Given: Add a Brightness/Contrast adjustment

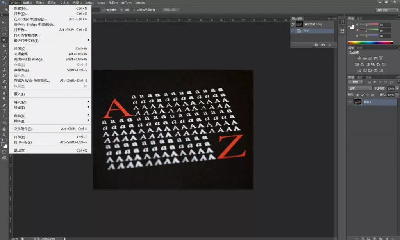Looking at the screenshot, I should click(359, 58).
